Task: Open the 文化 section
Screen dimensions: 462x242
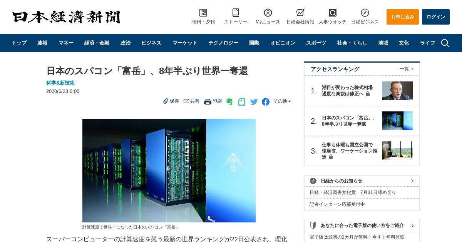Action: tap(404, 43)
